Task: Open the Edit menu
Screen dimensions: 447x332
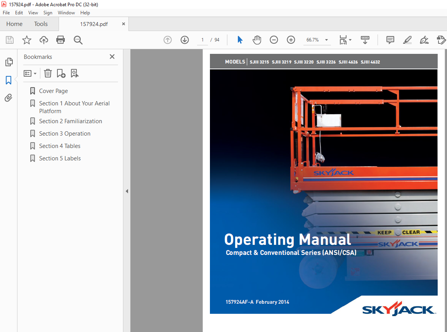Action: [19, 13]
